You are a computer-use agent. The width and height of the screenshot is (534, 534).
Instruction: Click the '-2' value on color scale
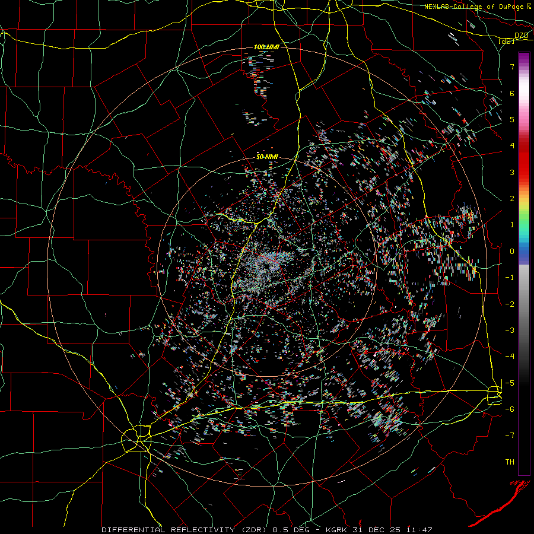coord(510,304)
